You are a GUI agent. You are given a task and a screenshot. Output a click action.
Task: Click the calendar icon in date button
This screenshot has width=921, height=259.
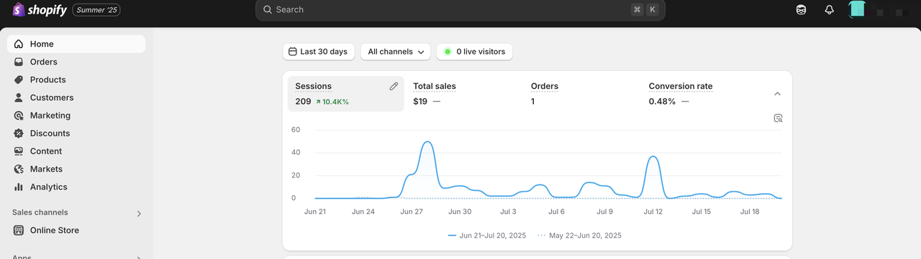pos(292,52)
